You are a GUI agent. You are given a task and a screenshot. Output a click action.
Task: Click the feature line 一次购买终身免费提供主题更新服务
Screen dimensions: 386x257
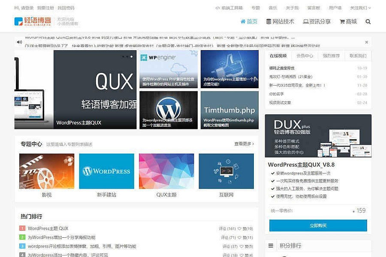(x=307, y=181)
